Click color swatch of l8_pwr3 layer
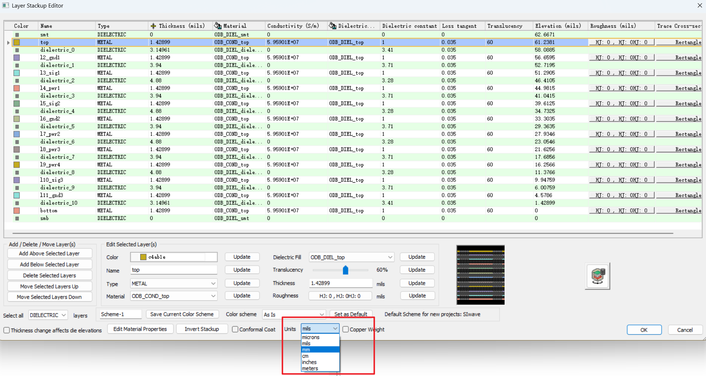Screen dimensions: 706x376 (x=17, y=149)
